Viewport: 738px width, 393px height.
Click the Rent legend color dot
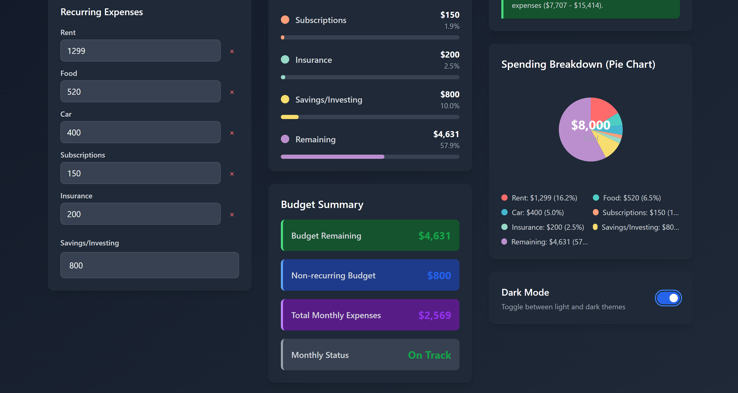pyautogui.click(x=504, y=198)
